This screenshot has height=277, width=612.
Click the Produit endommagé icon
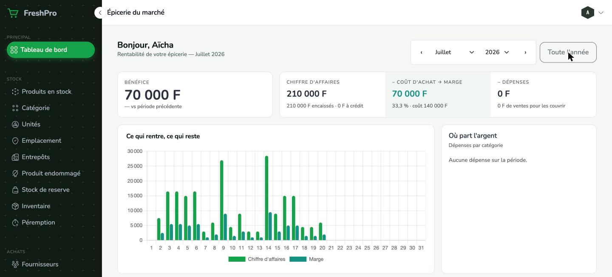pos(15,174)
